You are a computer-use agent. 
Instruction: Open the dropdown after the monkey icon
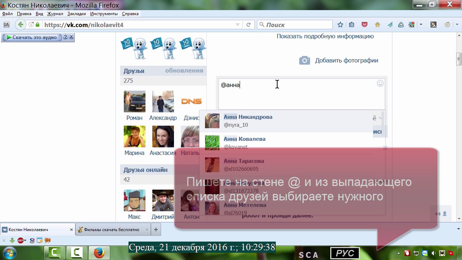pyautogui.click(x=456, y=25)
